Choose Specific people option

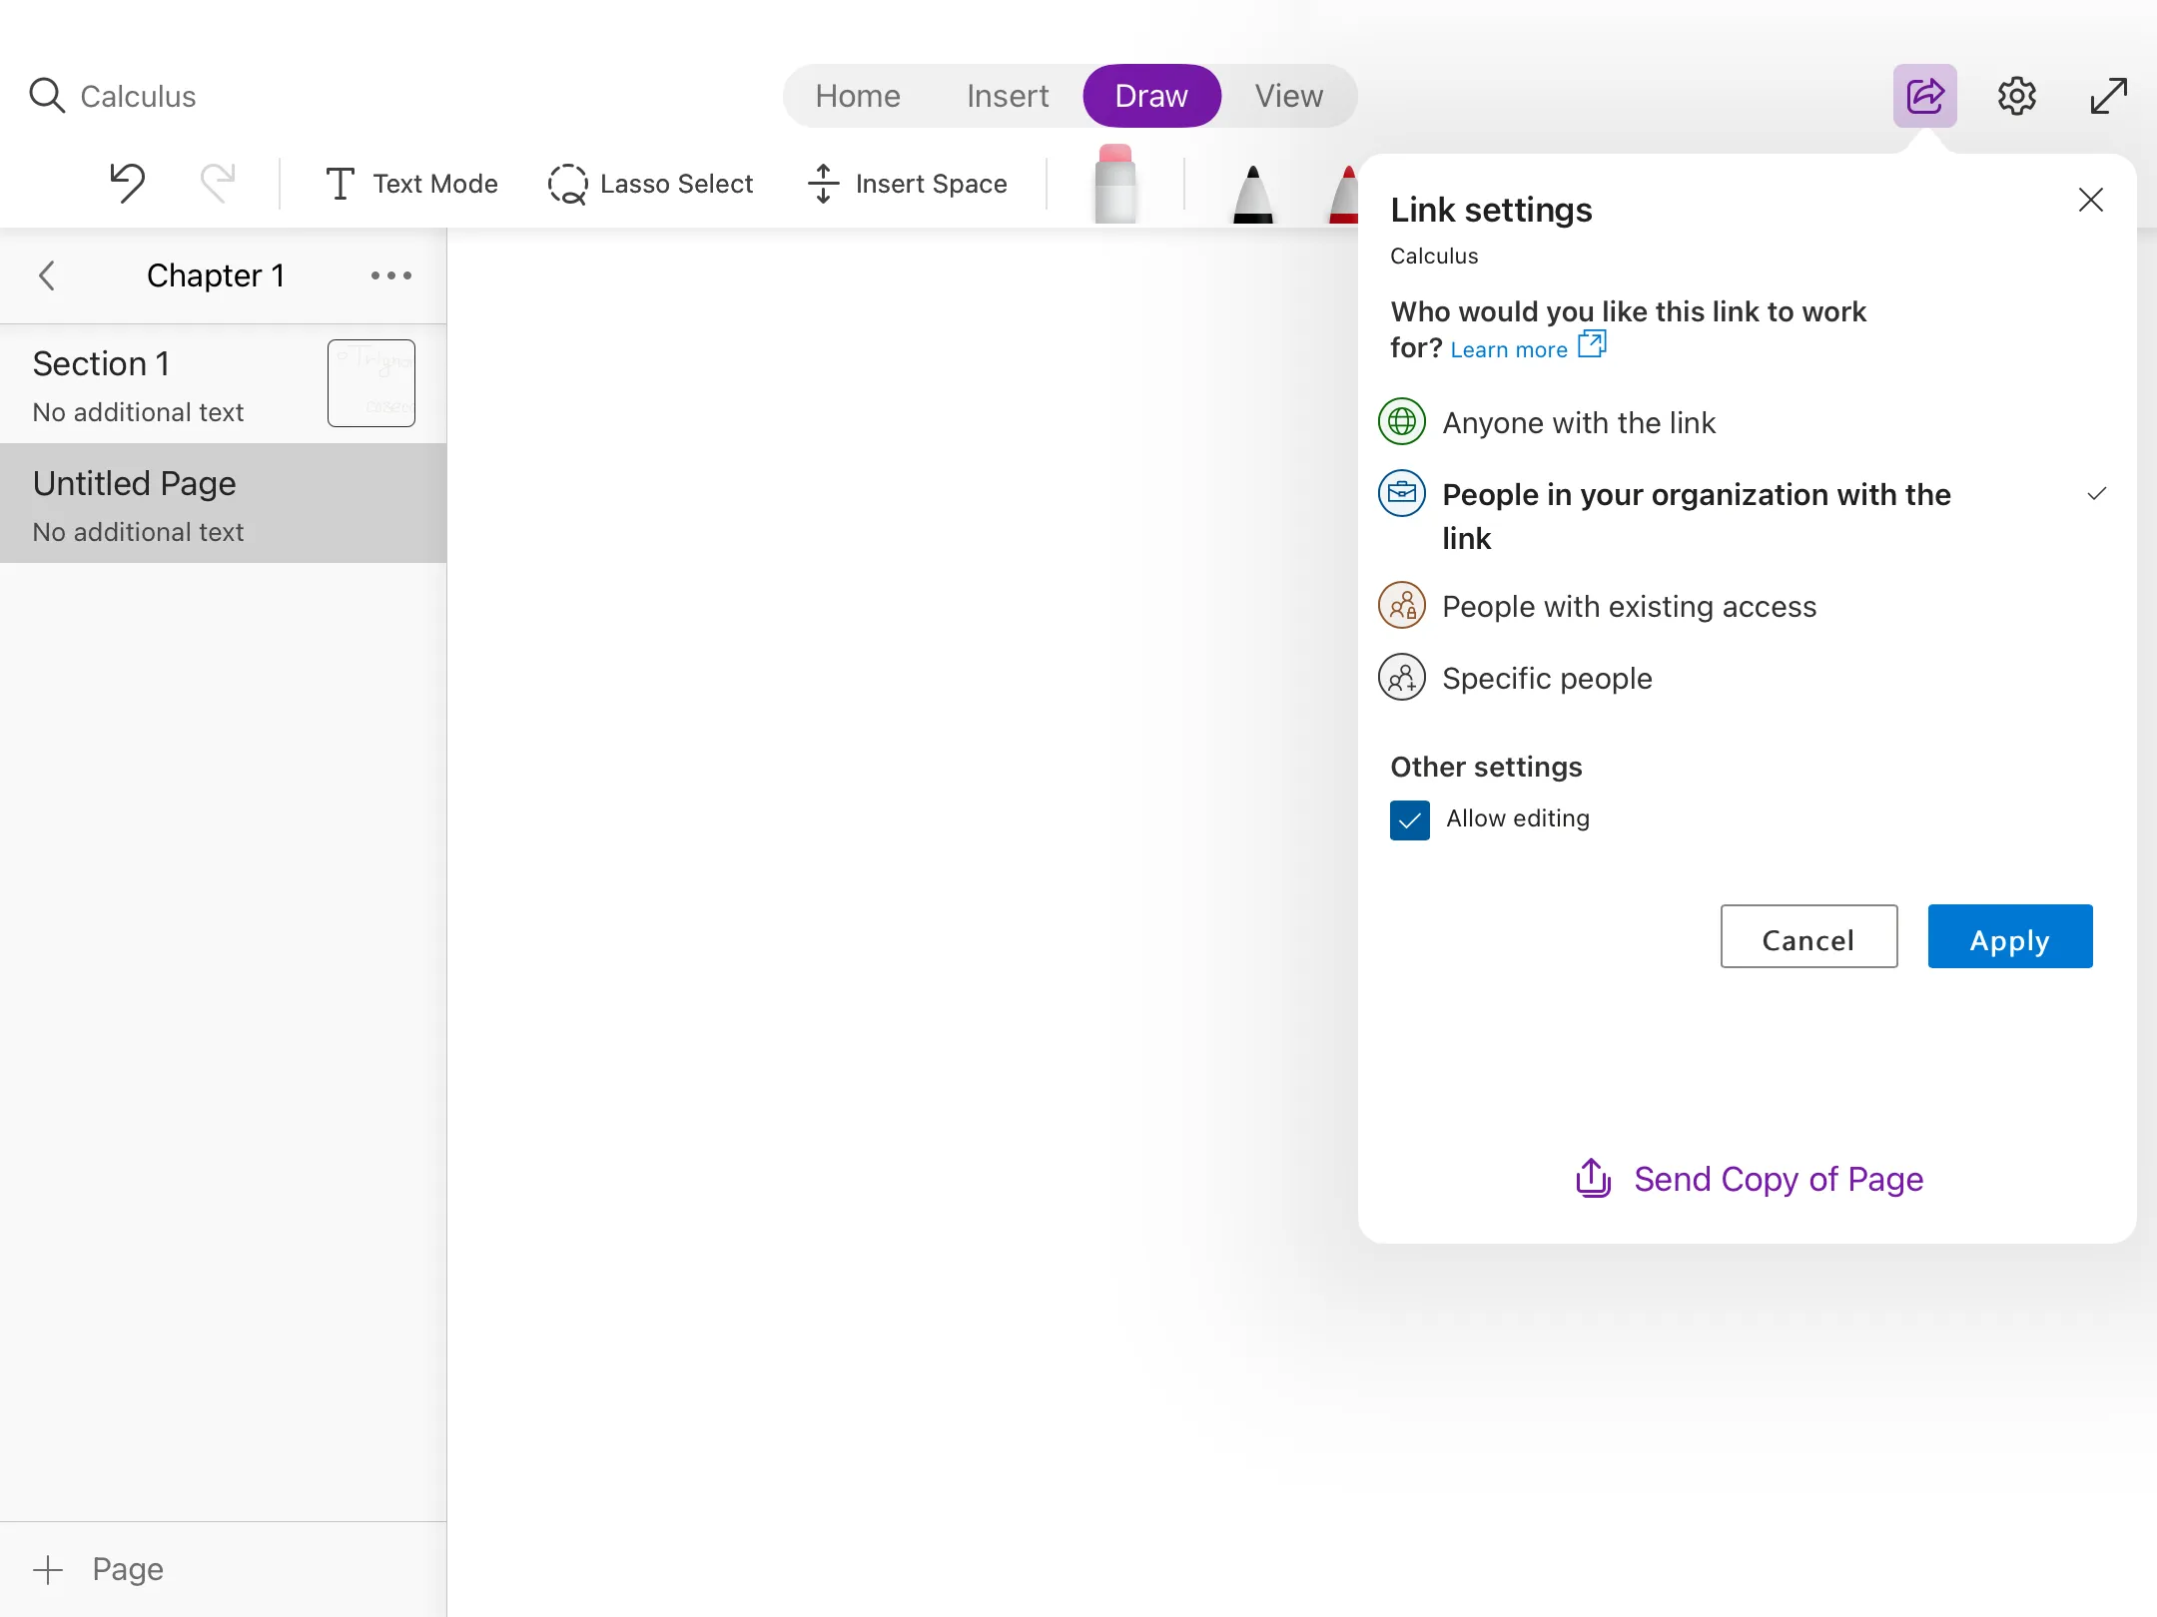pyautogui.click(x=1546, y=678)
